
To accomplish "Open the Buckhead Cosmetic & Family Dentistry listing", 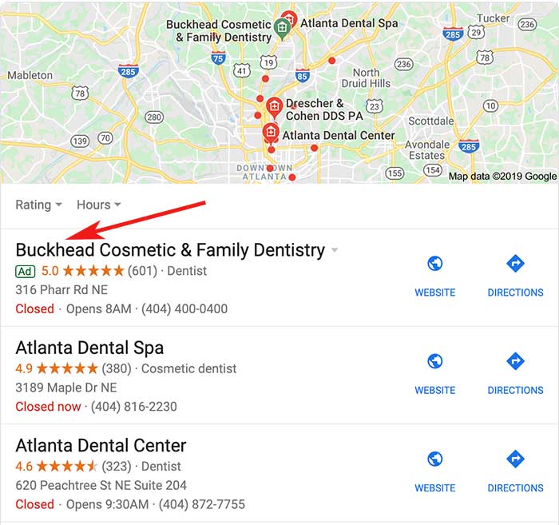I will pos(170,250).
